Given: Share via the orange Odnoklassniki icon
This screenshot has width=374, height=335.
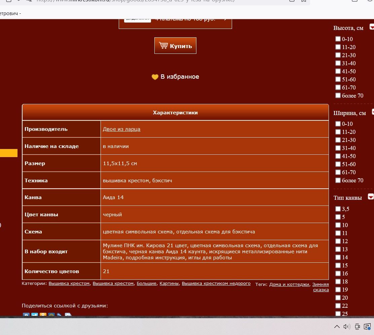Looking at the screenshot, I should click(x=43, y=315).
